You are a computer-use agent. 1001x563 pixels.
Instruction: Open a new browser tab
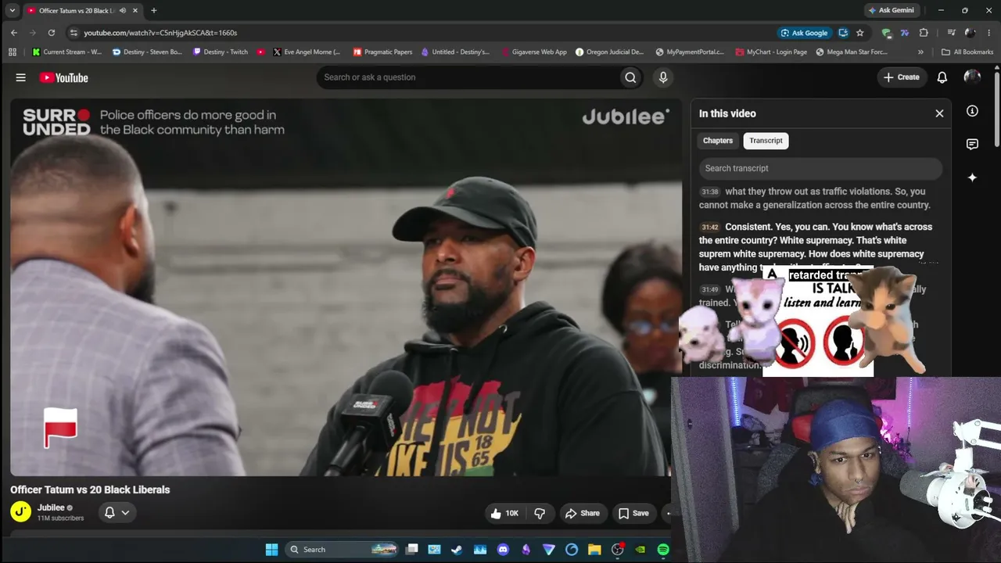(x=153, y=10)
